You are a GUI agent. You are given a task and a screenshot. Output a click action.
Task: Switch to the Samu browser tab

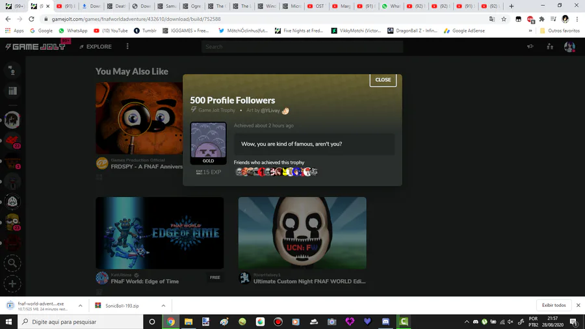pyautogui.click(x=167, y=6)
